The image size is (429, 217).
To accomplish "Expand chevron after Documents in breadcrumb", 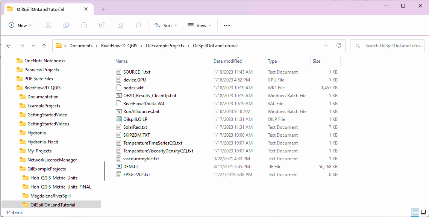I will click(97, 46).
